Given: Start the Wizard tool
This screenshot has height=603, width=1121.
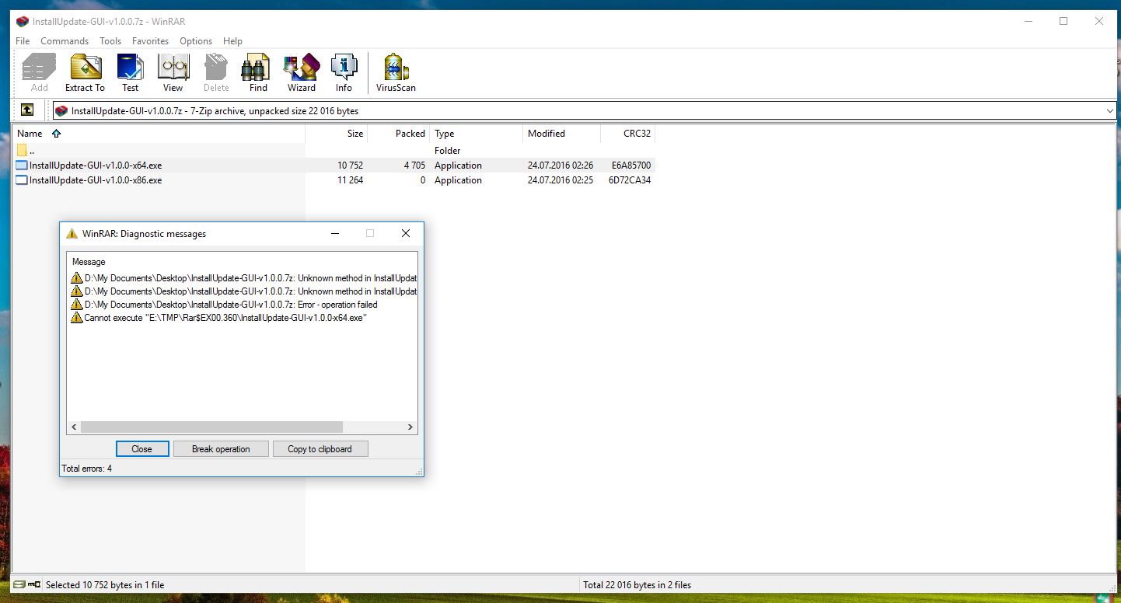Looking at the screenshot, I should click(301, 73).
